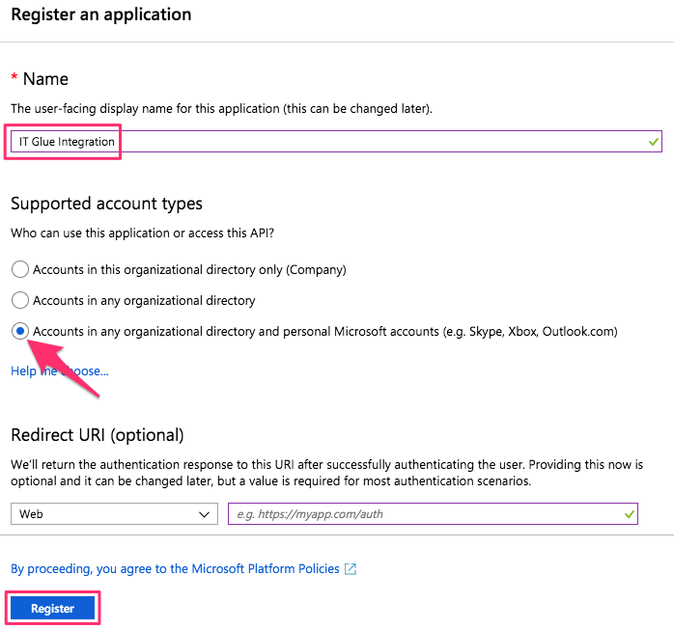The image size is (674, 630).
Task: Select Accounts in this organizational directory only radio
Action: [19, 269]
